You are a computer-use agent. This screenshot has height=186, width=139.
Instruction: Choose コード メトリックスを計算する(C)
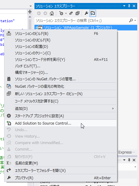click(61, 101)
